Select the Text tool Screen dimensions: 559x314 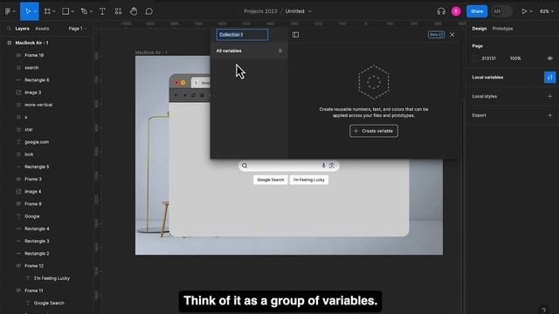(x=102, y=11)
